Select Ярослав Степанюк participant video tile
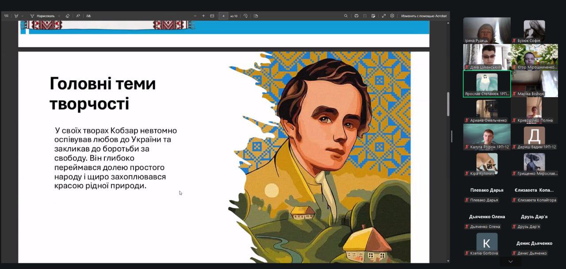The height and width of the screenshot is (269, 566). tap(487, 84)
